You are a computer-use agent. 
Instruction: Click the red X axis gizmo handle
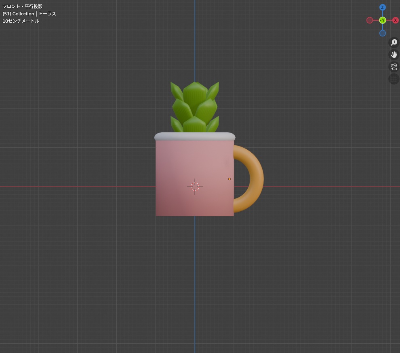click(395, 20)
